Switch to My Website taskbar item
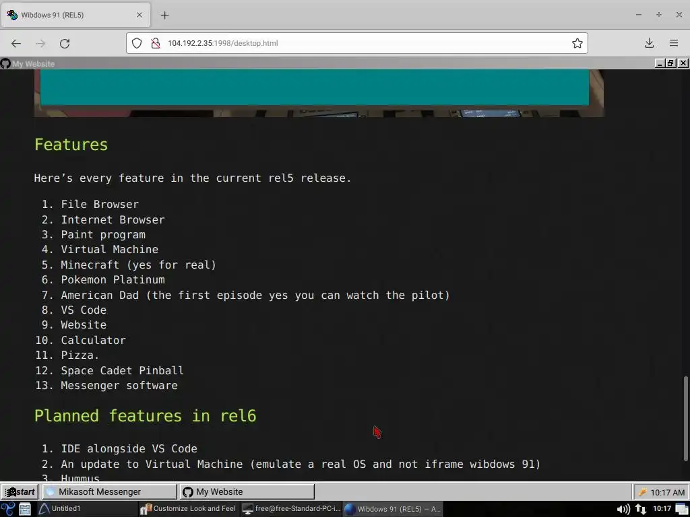The height and width of the screenshot is (517, 690). [247, 491]
